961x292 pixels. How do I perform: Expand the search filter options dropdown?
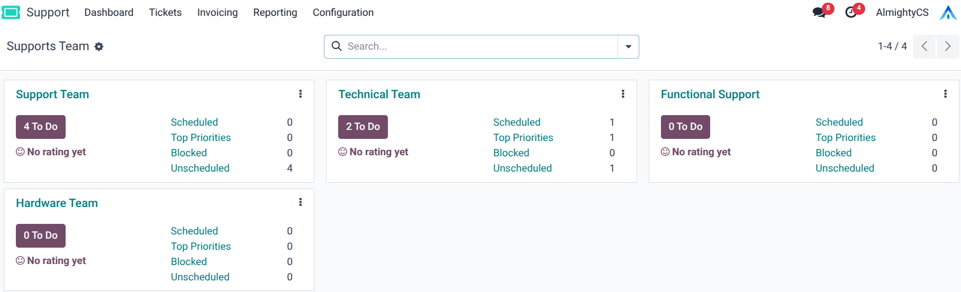click(628, 46)
